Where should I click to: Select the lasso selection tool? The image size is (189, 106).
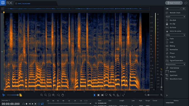pyautogui.click(x=106, y=95)
